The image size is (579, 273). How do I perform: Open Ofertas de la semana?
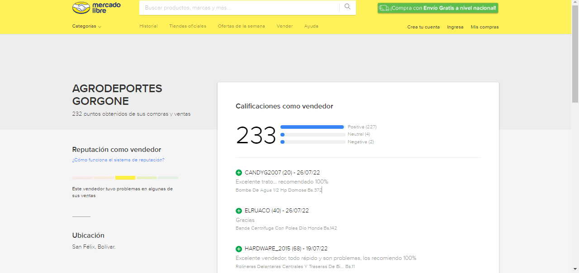pyautogui.click(x=241, y=26)
